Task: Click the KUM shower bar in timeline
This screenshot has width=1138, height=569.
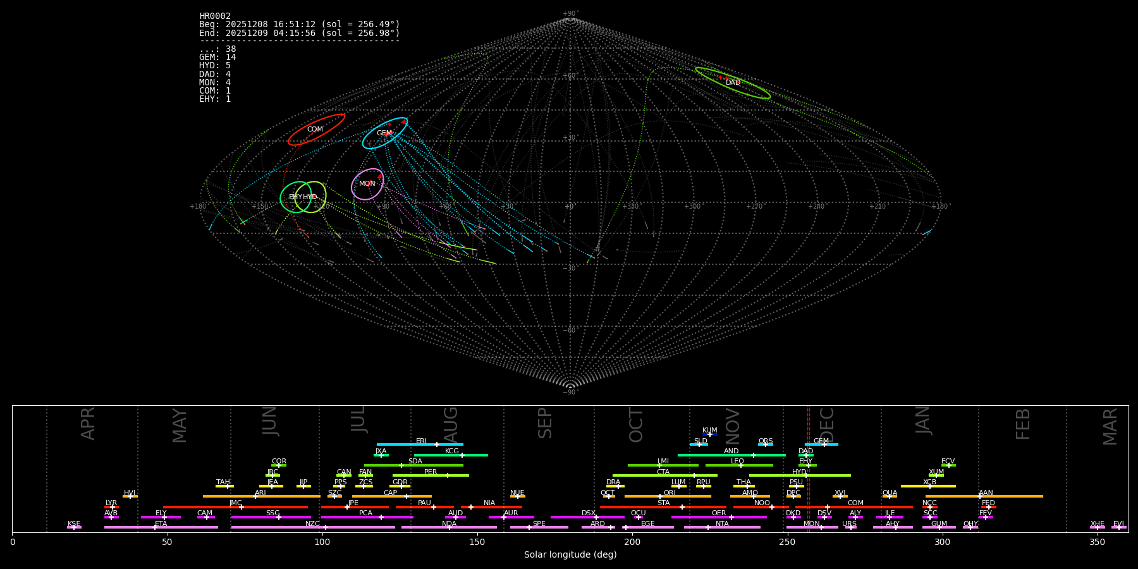Action: tap(710, 434)
